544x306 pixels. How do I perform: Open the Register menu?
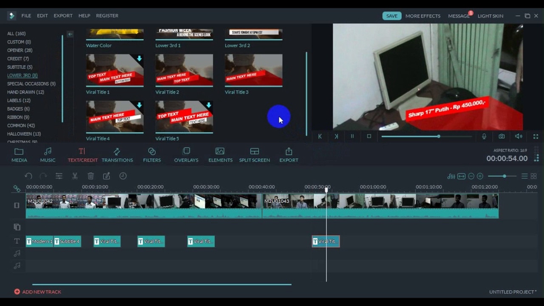coord(107,16)
